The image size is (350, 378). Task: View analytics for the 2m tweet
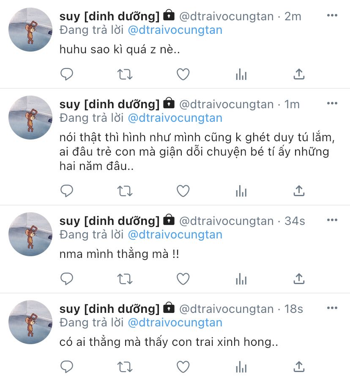click(x=241, y=74)
